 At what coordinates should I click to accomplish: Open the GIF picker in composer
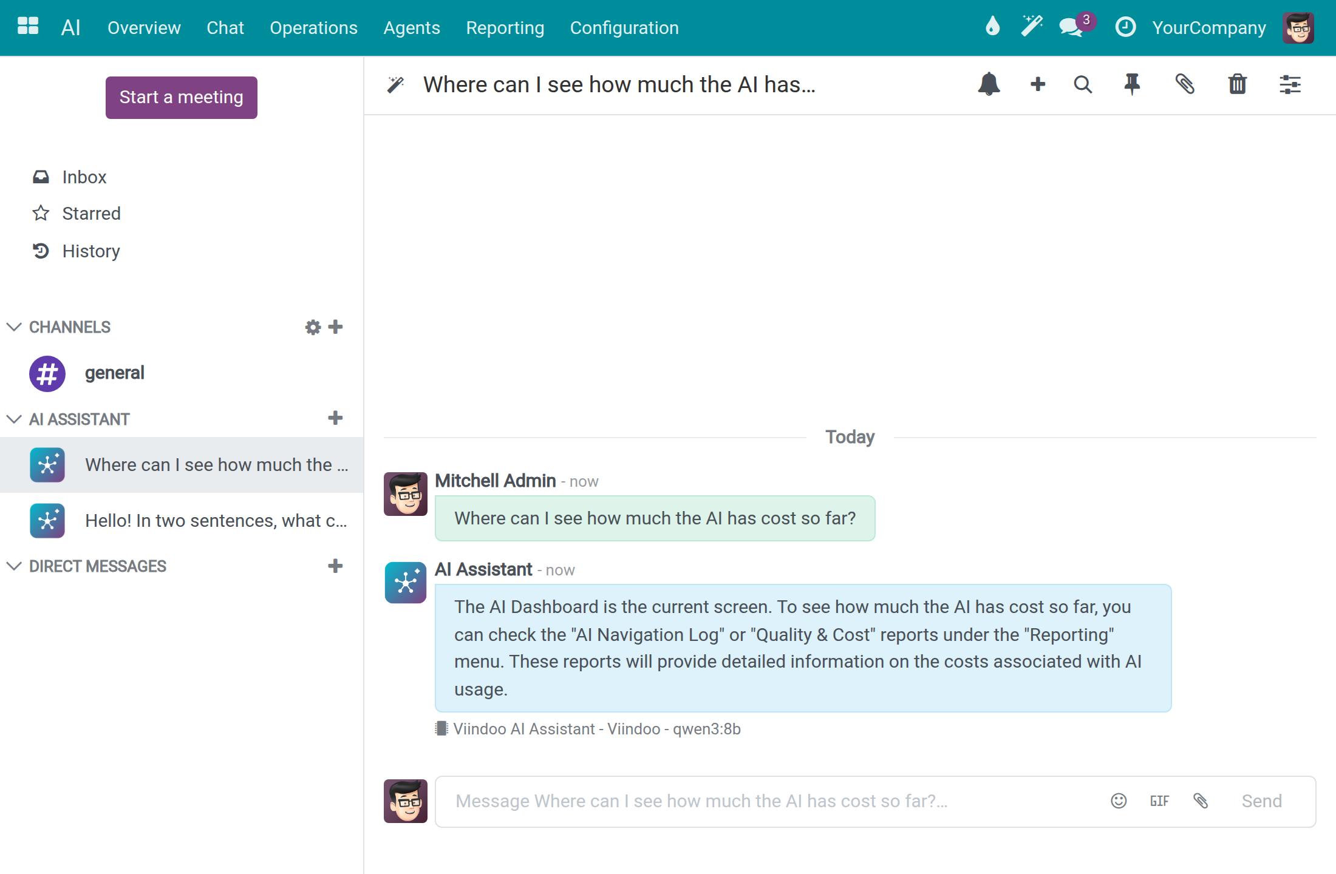[1159, 801]
